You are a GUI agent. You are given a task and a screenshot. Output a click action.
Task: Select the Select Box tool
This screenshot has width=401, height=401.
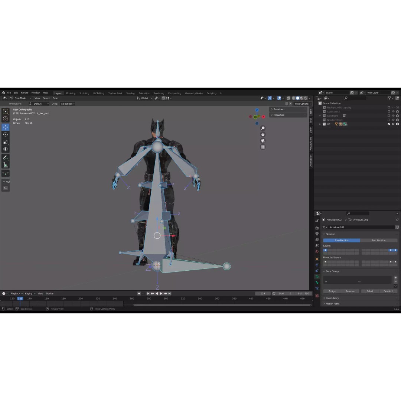click(x=5, y=111)
